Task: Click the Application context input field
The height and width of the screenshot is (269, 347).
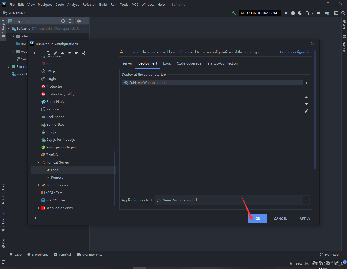Action: click(229, 200)
